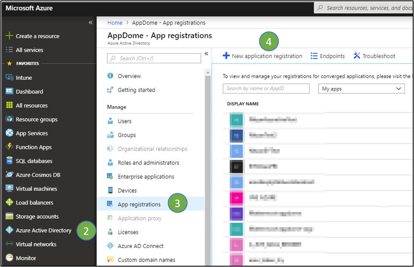Click the Endpoints list icon

point(314,56)
